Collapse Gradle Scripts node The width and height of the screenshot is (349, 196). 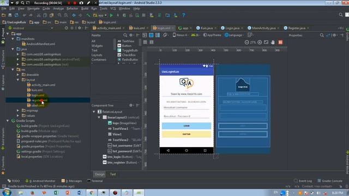(x=8, y=121)
